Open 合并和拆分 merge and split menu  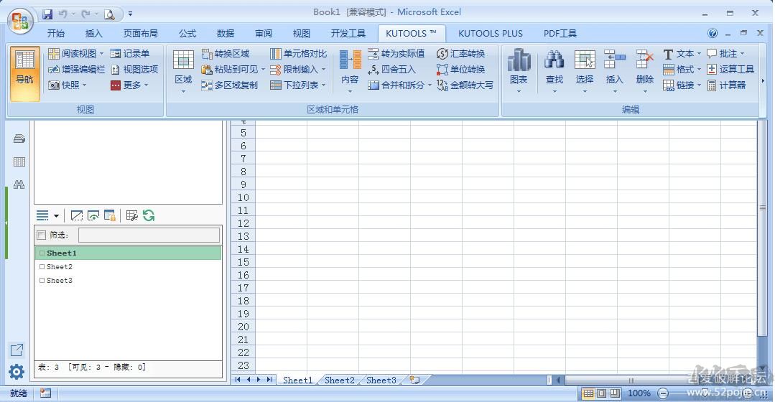pos(400,85)
